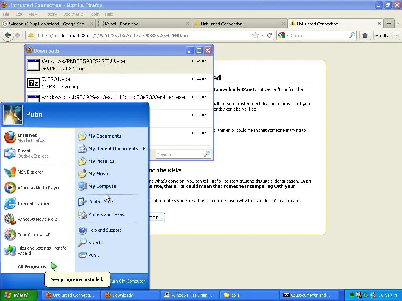Screen dimensions: 402x301
Task: Click the Downloads window search field
Action: coord(183,154)
